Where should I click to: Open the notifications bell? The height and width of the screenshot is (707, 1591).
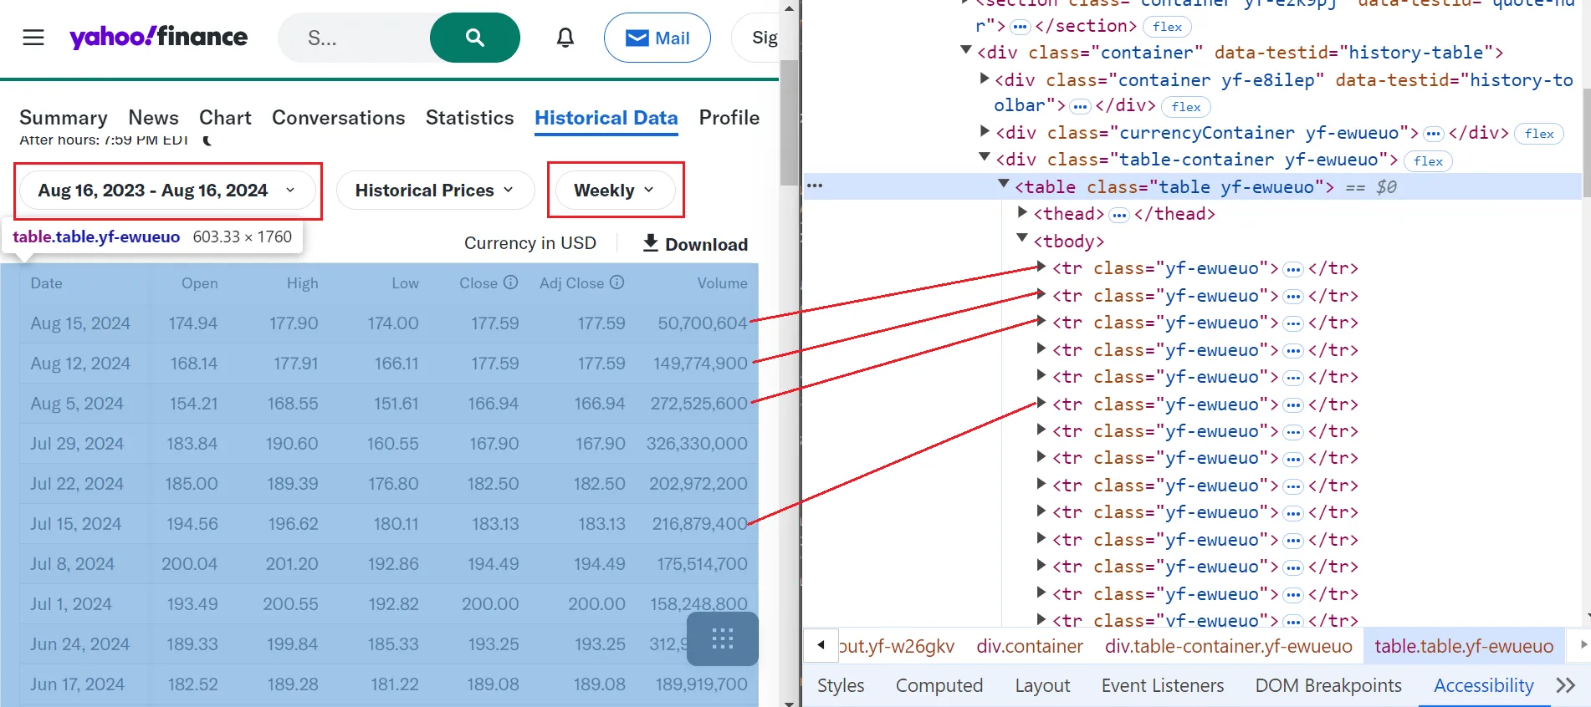click(x=565, y=38)
